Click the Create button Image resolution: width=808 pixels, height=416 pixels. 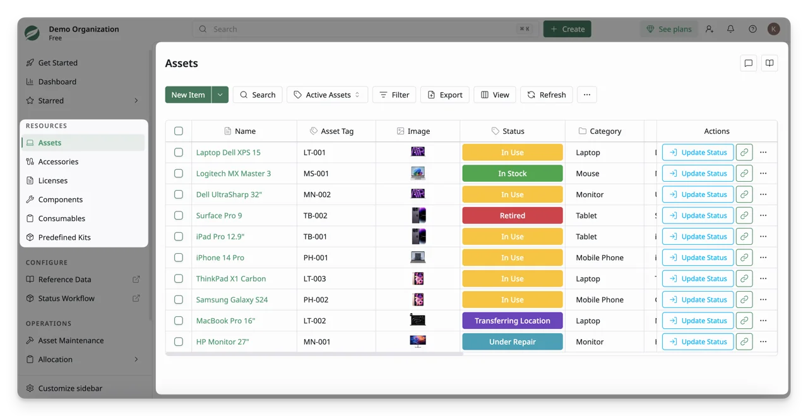[x=567, y=29]
